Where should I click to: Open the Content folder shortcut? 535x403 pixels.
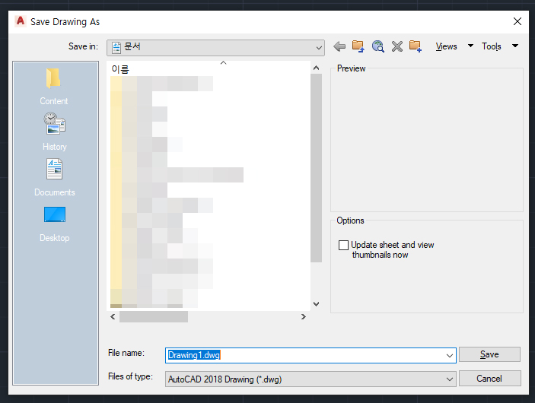[x=54, y=87]
